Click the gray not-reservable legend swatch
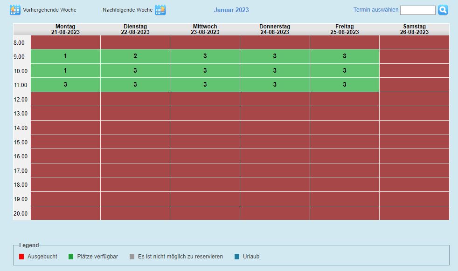Screen dimensions: 458x271 pos(132,257)
